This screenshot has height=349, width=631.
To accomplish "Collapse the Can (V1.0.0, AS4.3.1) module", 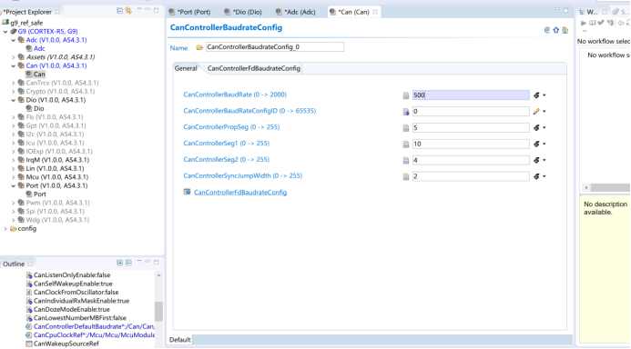I will (14, 65).
